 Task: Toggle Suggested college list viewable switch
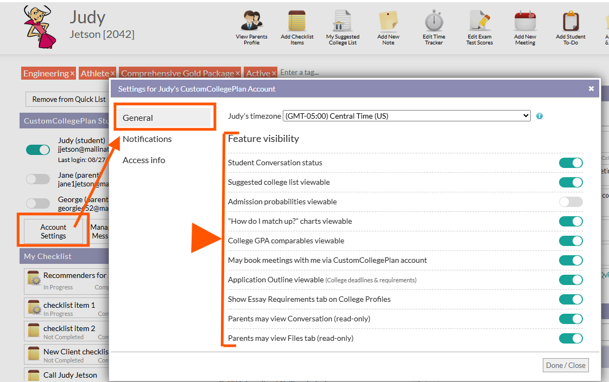pyautogui.click(x=571, y=182)
